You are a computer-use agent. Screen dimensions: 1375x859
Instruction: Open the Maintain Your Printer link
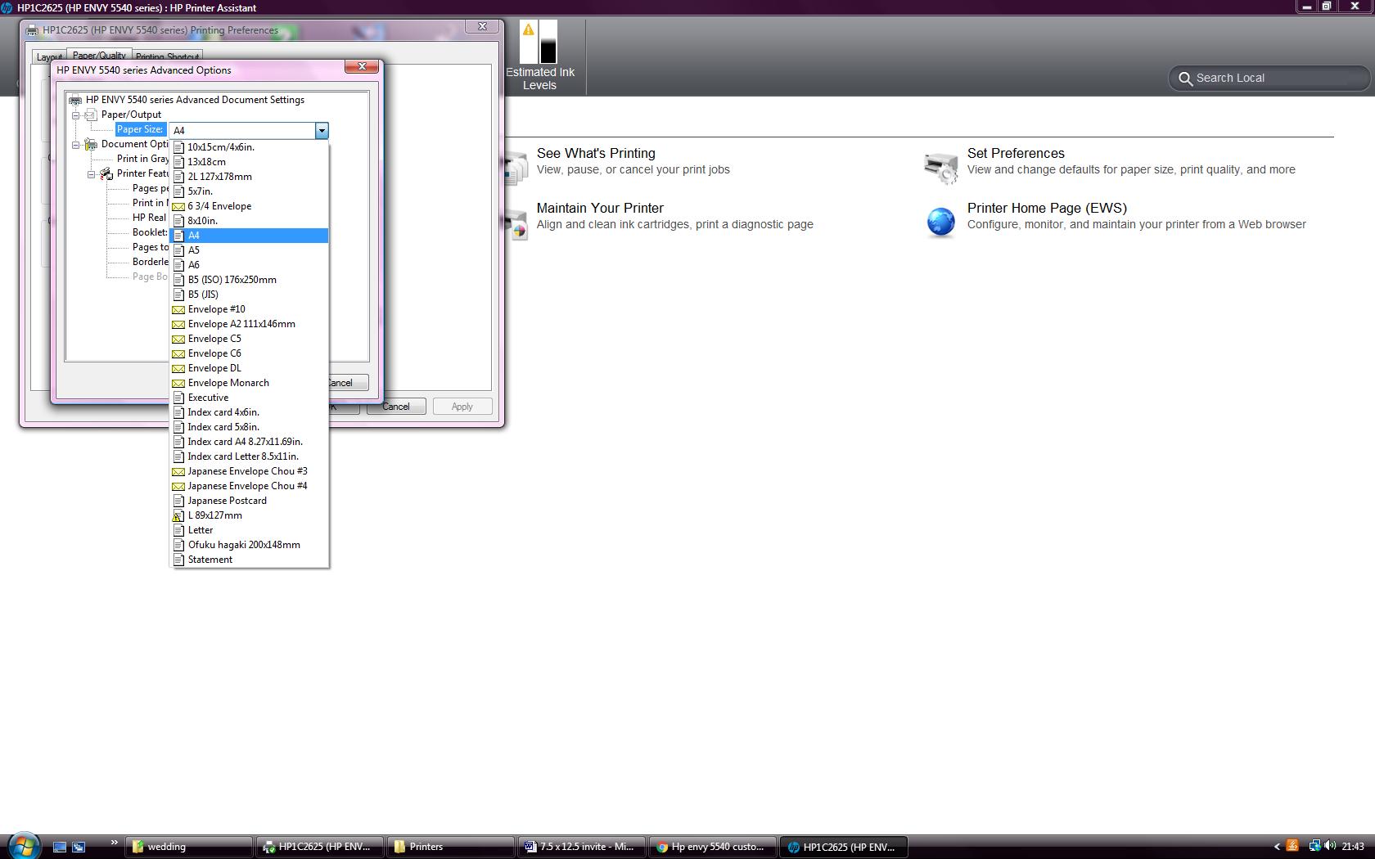pyautogui.click(x=600, y=208)
